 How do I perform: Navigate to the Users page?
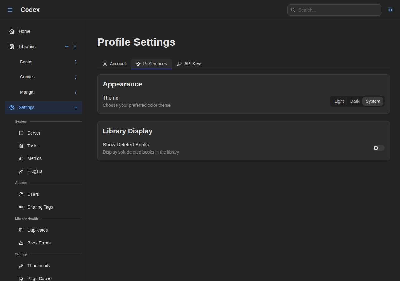click(33, 194)
